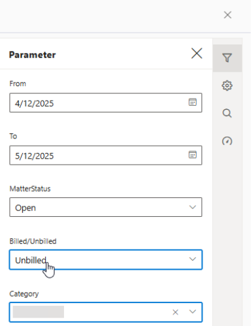Click the Billed/Unbilled field label
251x326 pixels.
tap(33, 241)
